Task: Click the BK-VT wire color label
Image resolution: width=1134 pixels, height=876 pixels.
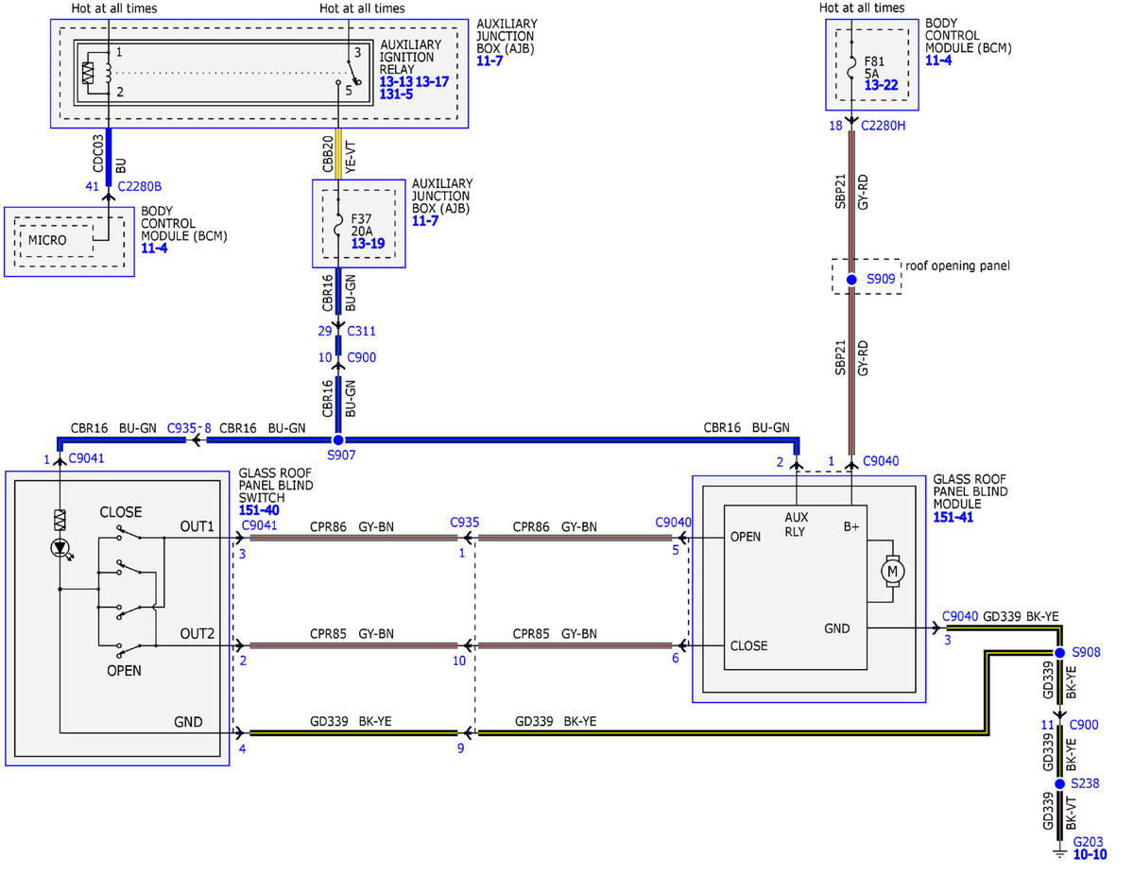Action: 1072,814
